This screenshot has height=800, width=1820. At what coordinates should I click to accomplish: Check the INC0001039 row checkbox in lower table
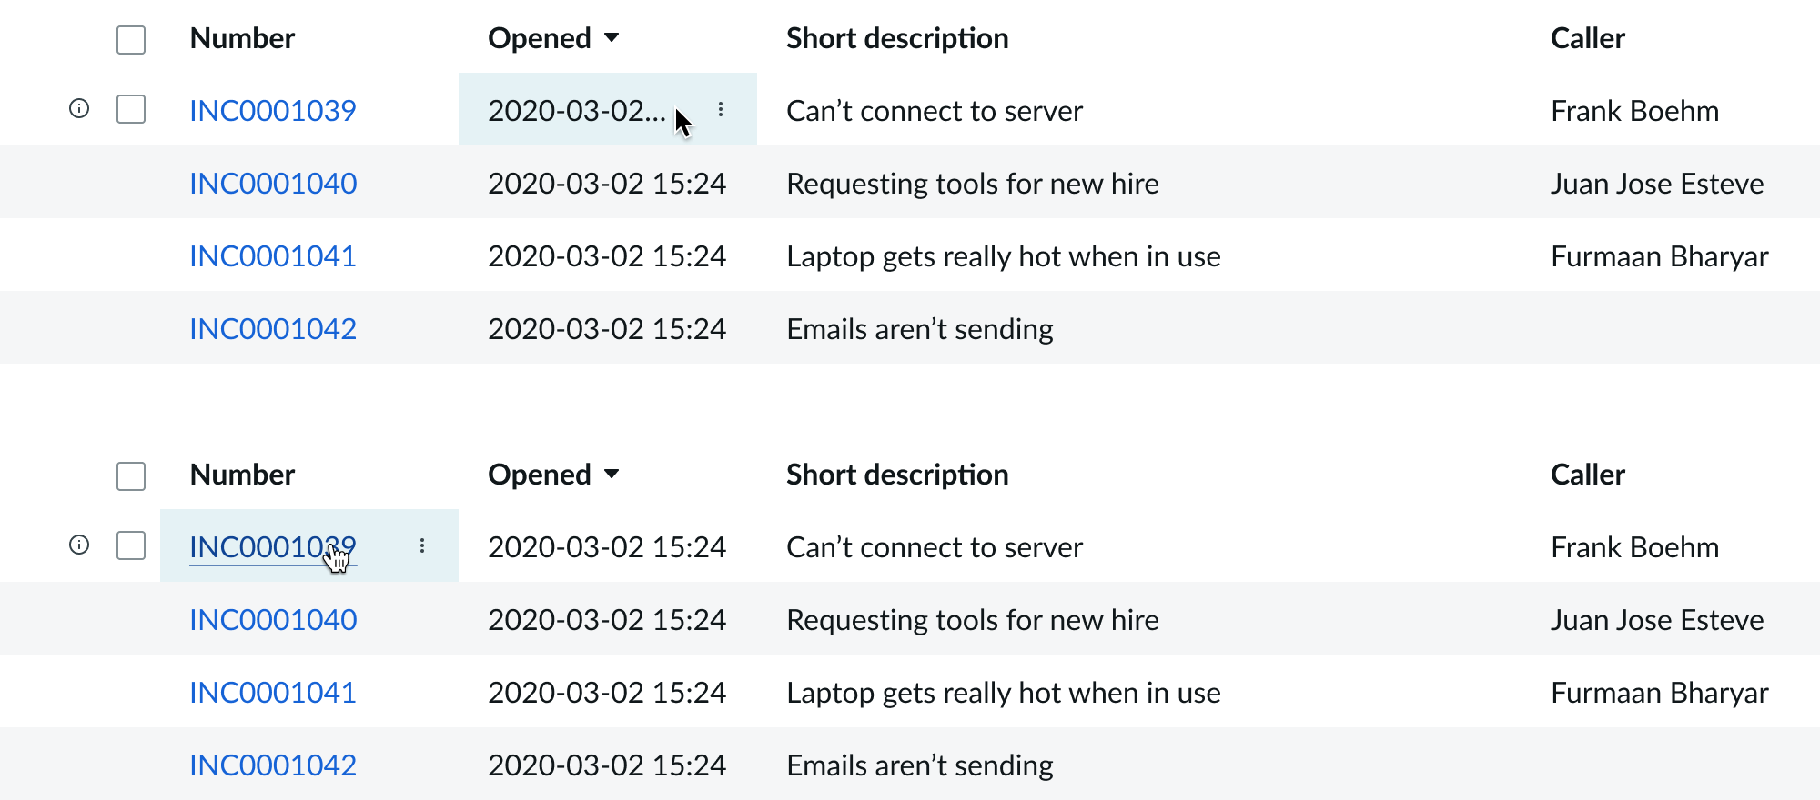(131, 545)
